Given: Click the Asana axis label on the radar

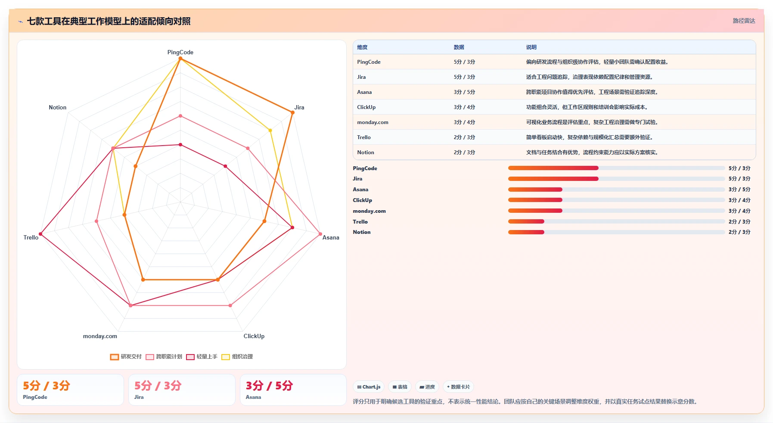Looking at the screenshot, I should 331,237.
